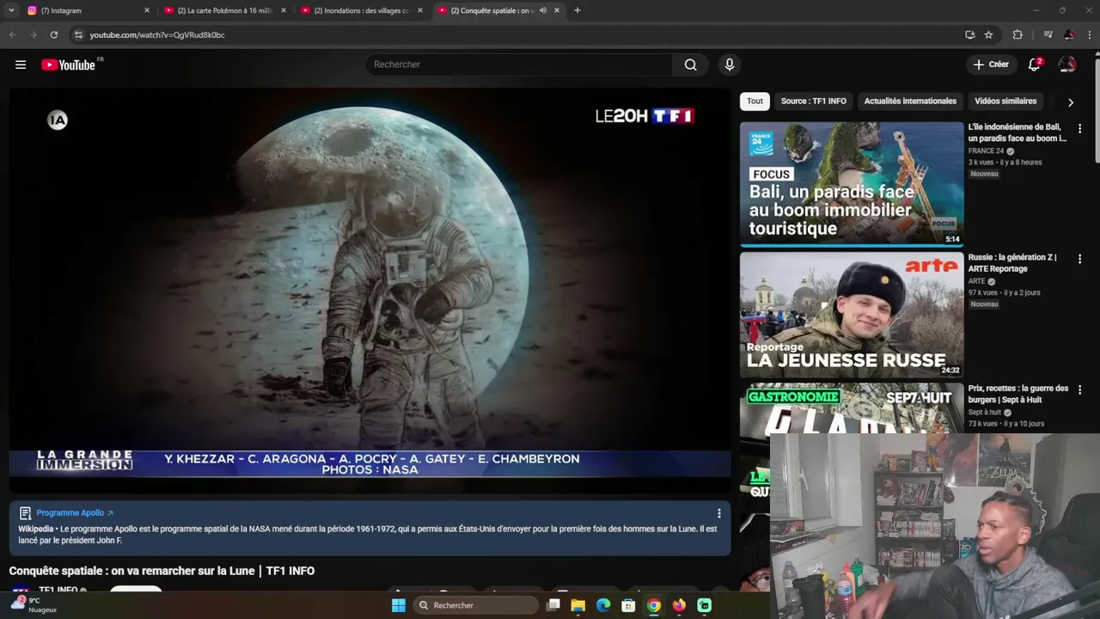This screenshot has height=619, width=1100.
Task: Open the Windows Start menu
Action: 398,605
